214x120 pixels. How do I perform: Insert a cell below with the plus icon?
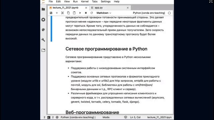pos(57,13)
